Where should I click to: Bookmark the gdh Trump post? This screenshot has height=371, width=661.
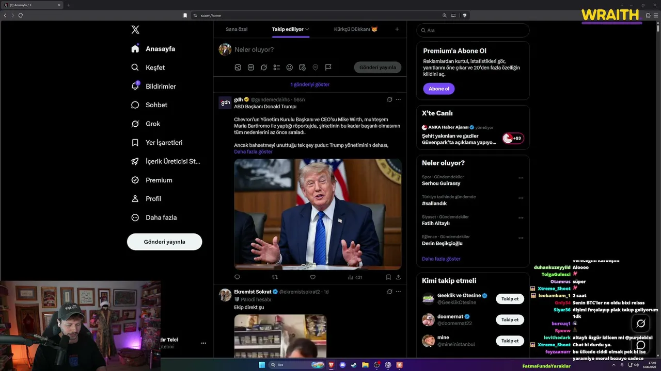(x=388, y=277)
